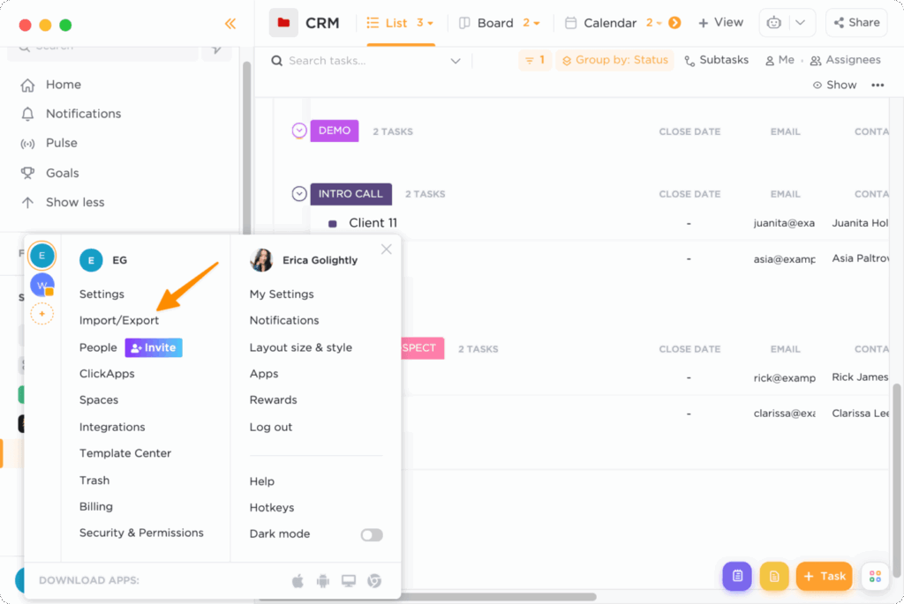Collapse the sidebar with double chevron icon
This screenshot has width=904, height=604.
click(x=230, y=24)
